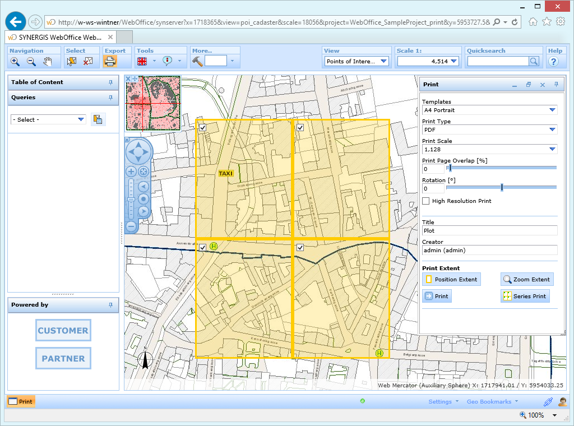Click the info speech bubble tool

pos(167,61)
